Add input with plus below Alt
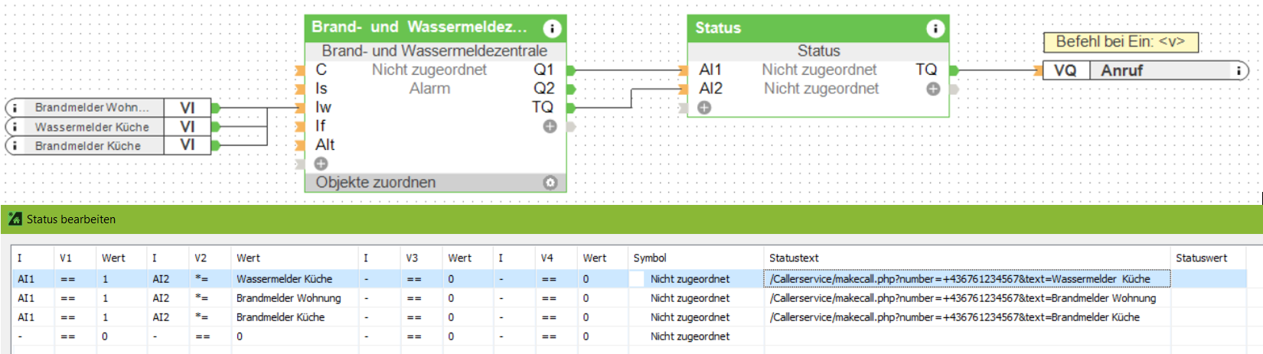This screenshot has height=354, width=1263. click(x=321, y=164)
